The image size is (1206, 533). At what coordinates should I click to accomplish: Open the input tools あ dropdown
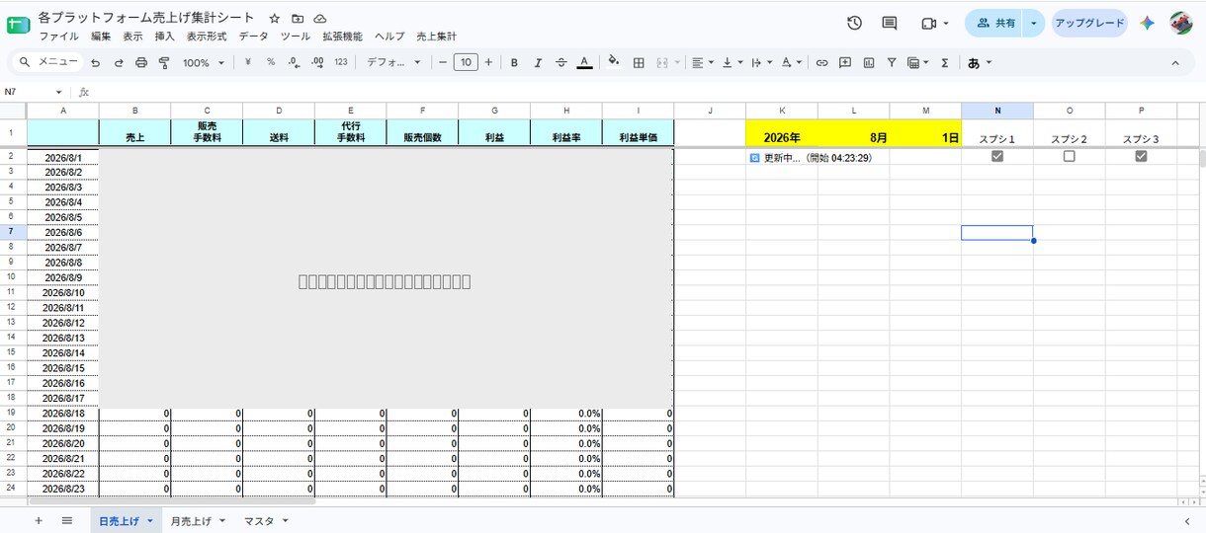click(x=979, y=62)
